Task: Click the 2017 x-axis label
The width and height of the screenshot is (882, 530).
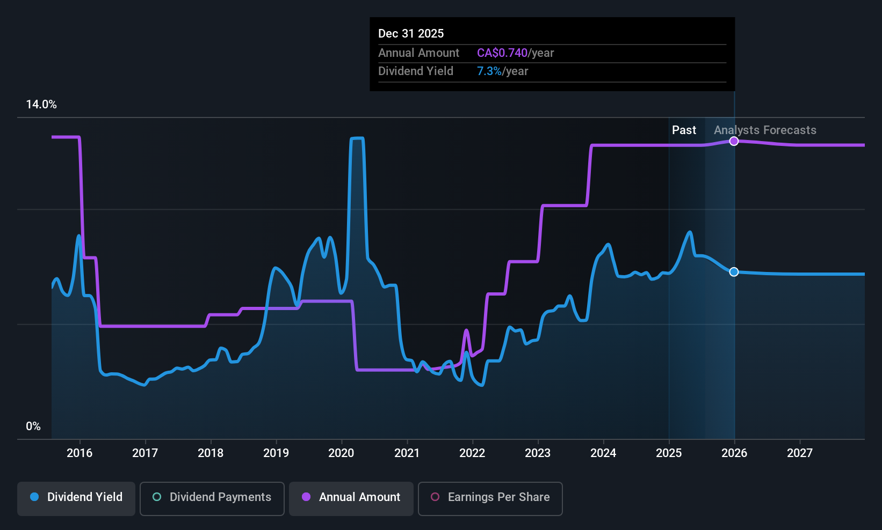Action: (145, 453)
